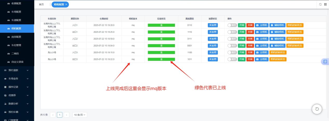Switch to the 首页 tab
The width and height of the screenshot is (329, 121).
41,4
